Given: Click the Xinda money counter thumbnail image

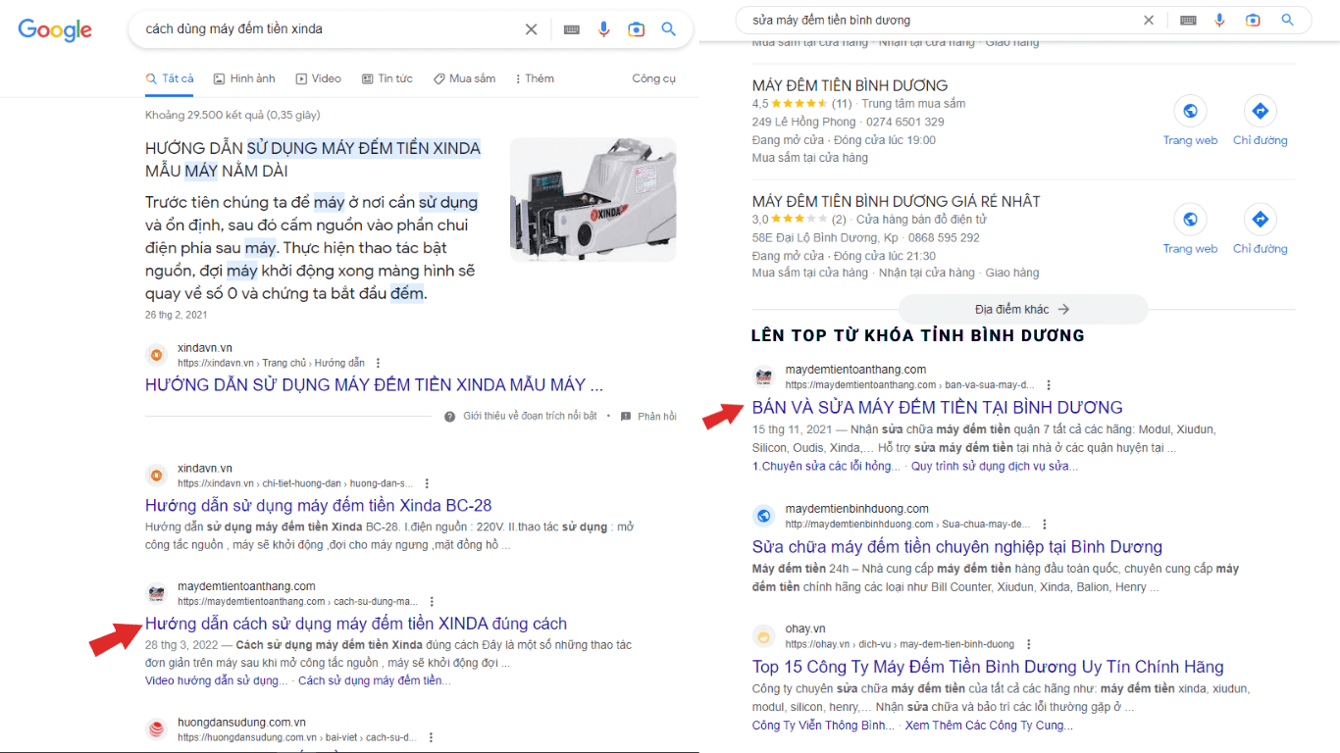Looking at the screenshot, I should (593, 199).
